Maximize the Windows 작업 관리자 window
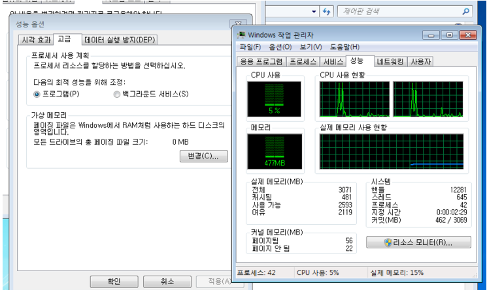The width and height of the screenshot is (487, 290). 450,35
